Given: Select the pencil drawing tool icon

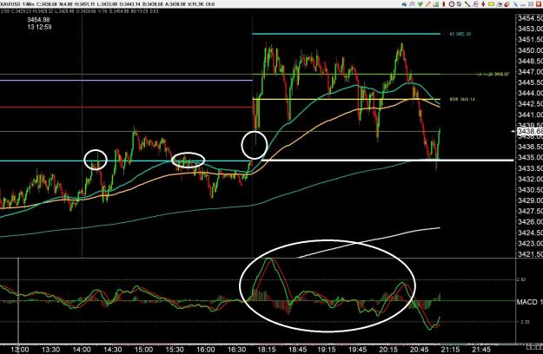Looking at the screenshot, I should (x=428, y=4).
